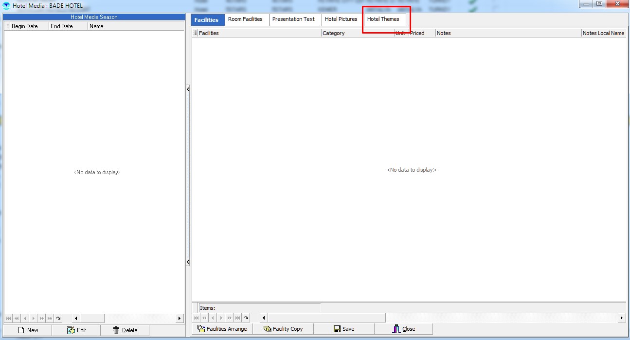Switch to the Hotel Themes tab
The height and width of the screenshot is (340, 630).
[383, 19]
